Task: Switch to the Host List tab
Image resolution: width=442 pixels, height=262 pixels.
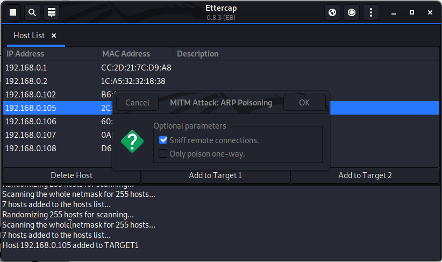Action: pos(29,36)
